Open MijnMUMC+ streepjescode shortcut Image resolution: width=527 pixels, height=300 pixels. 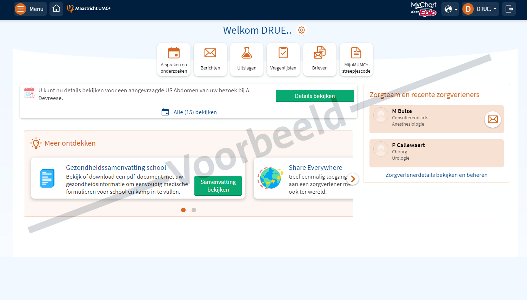point(356,60)
